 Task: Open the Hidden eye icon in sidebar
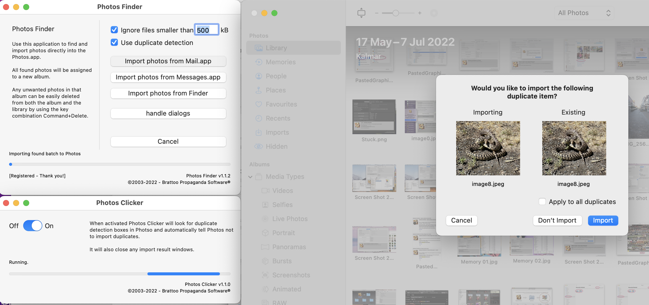coord(259,146)
